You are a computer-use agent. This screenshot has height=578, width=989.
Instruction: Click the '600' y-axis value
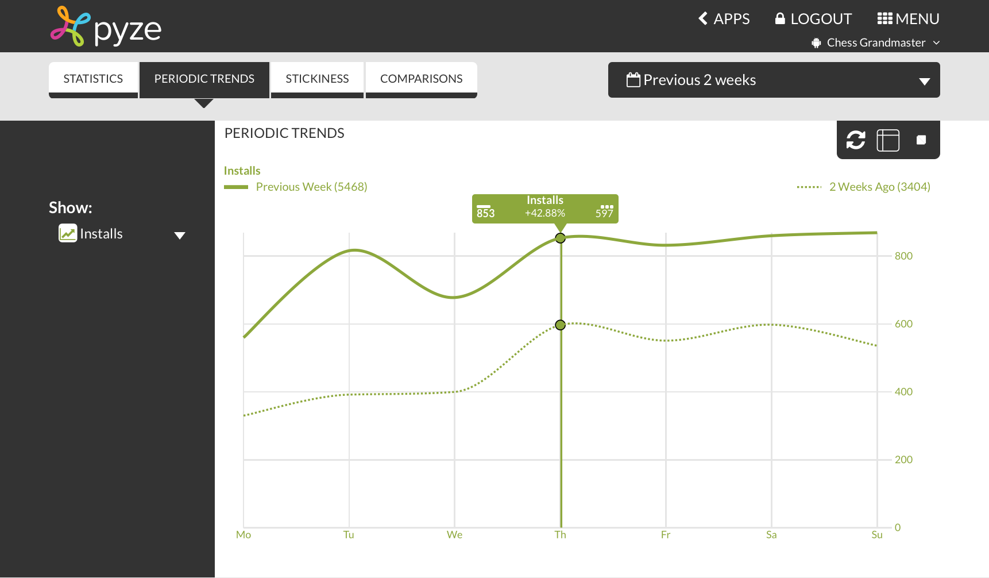click(903, 324)
